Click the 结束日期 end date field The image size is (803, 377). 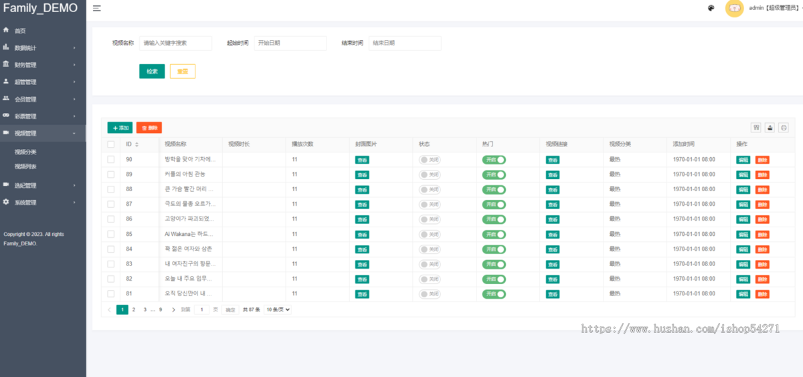406,43
